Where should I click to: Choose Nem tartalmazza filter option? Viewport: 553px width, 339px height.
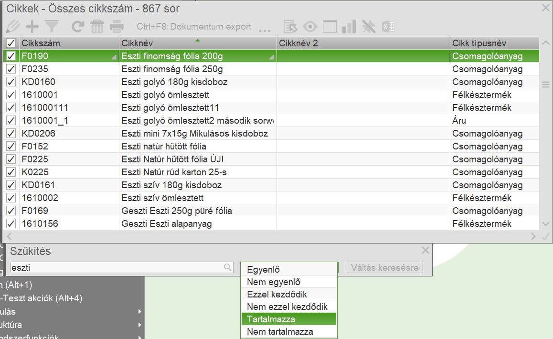point(288,331)
